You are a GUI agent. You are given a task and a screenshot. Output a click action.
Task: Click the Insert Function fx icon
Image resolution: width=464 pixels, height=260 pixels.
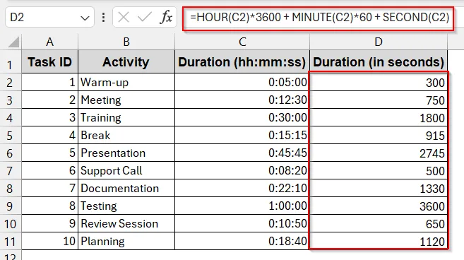[166, 17]
